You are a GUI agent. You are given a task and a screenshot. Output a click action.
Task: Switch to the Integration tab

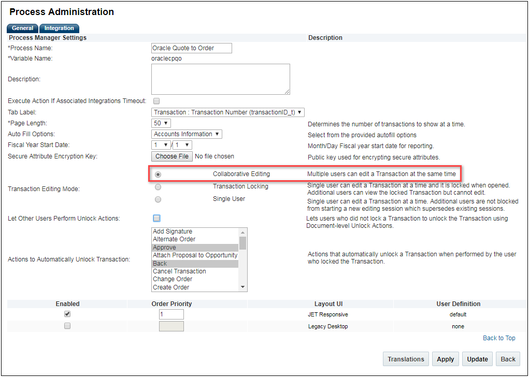(59, 28)
